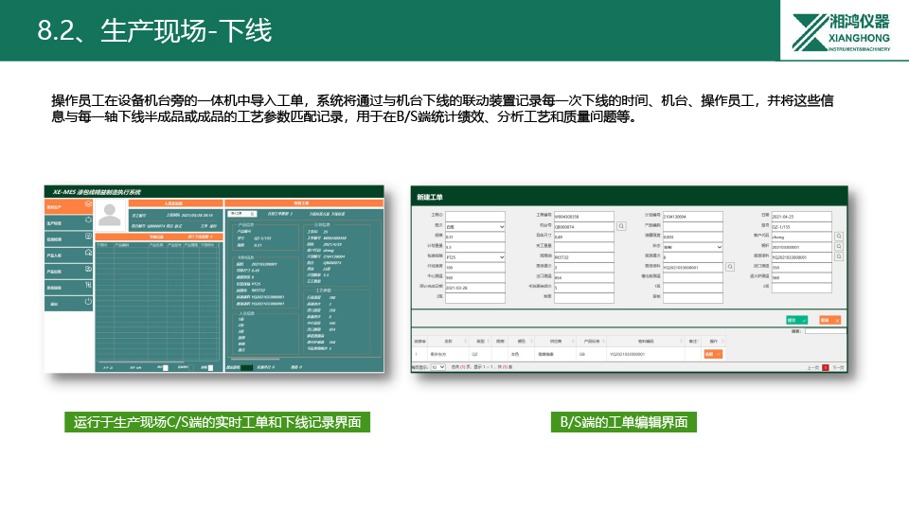This screenshot has height=511, width=909.
Task: Click the magnifier beside the QB000874 field
Action: tap(621, 226)
